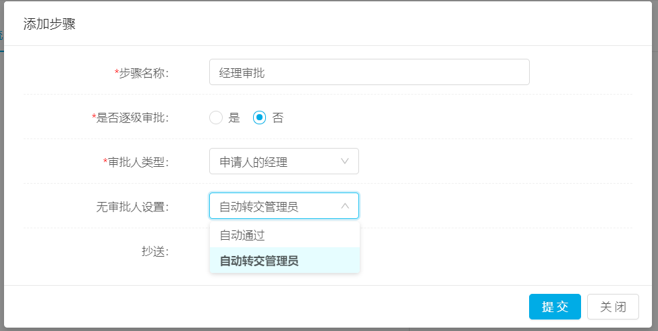Pick highlighted 自动转交管理员 list option
658x331 pixels.
click(285, 261)
